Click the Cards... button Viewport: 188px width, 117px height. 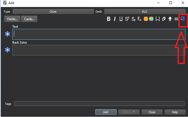click(x=29, y=19)
